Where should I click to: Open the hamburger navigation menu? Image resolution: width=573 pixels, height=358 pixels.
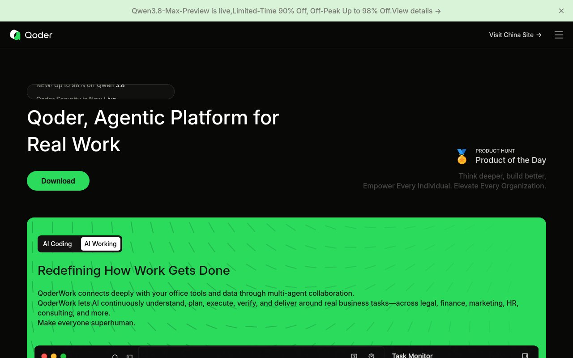[x=559, y=35]
